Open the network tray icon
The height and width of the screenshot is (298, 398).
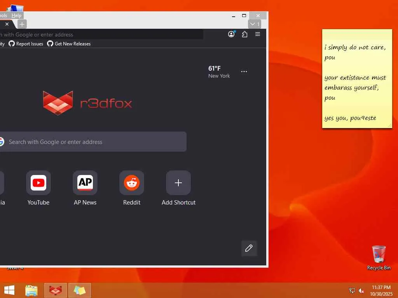pos(352,291)
